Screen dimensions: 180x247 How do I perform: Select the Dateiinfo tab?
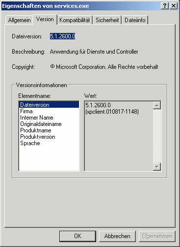point(135,20)
